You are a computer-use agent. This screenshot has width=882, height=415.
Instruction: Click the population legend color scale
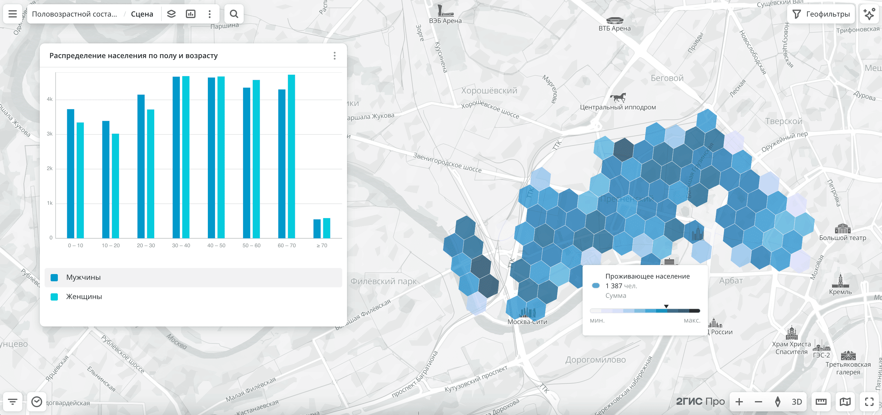[645, 311]
